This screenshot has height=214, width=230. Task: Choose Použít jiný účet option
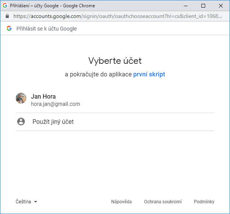click(115, 122)
